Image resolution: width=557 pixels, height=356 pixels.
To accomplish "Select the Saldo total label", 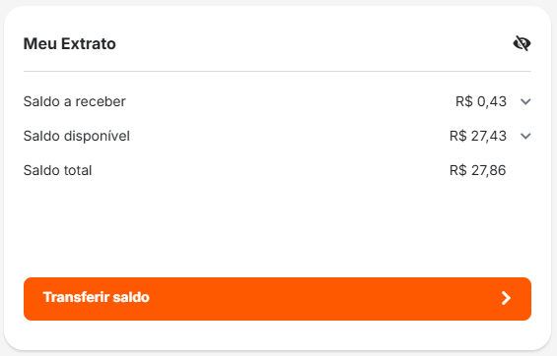I will click(x=57, y=170).
